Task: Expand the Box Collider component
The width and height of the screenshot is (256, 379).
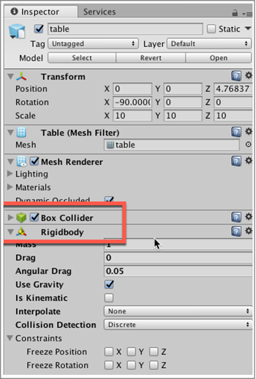Action: [10, 217]
